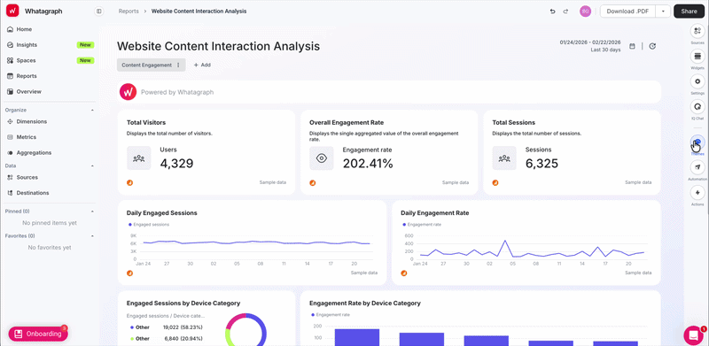Click the Reports breadcrumb link
Image resolution: width=709 pixels, height=346 pixels.
[x=129, y=12]
